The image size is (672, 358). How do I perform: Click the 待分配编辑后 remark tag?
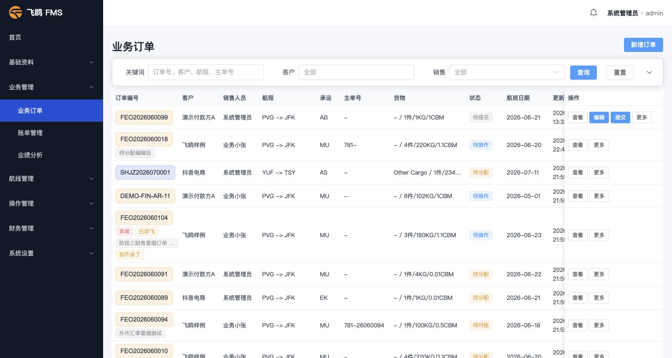[135, 153]
